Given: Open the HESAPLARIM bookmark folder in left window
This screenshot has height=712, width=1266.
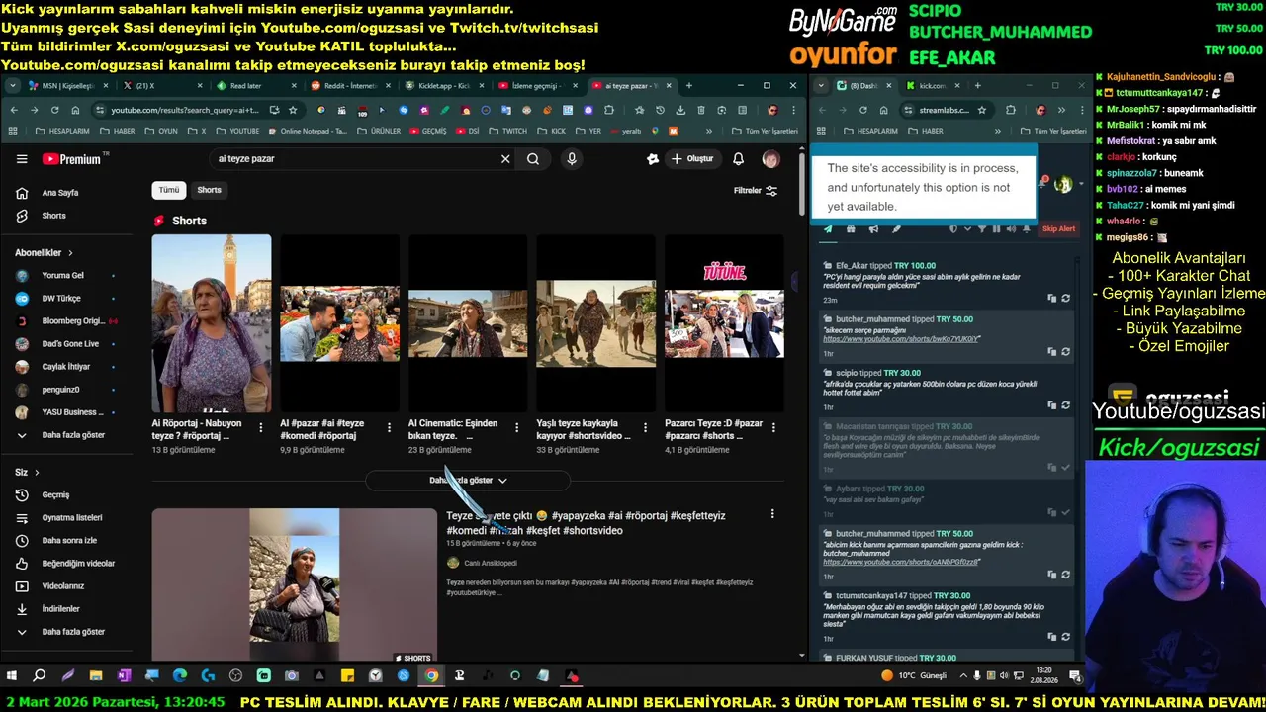Looking at the screenshot, I should point(61,131).
